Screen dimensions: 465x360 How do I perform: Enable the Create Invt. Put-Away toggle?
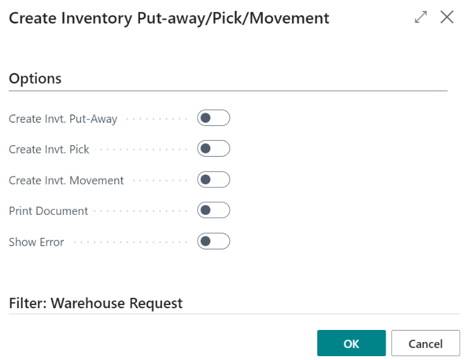click(x=213, y=118)
